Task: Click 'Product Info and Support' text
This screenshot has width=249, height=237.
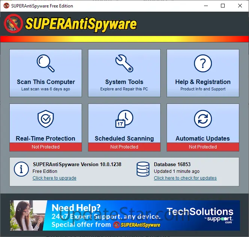Action: (203, 89)
